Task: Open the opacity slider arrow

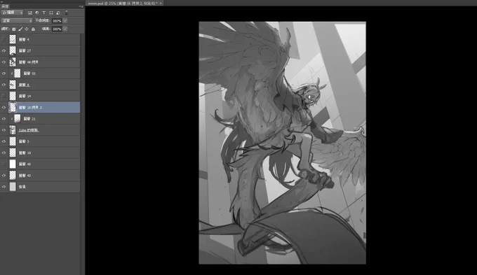Action: tap(65, 20)
